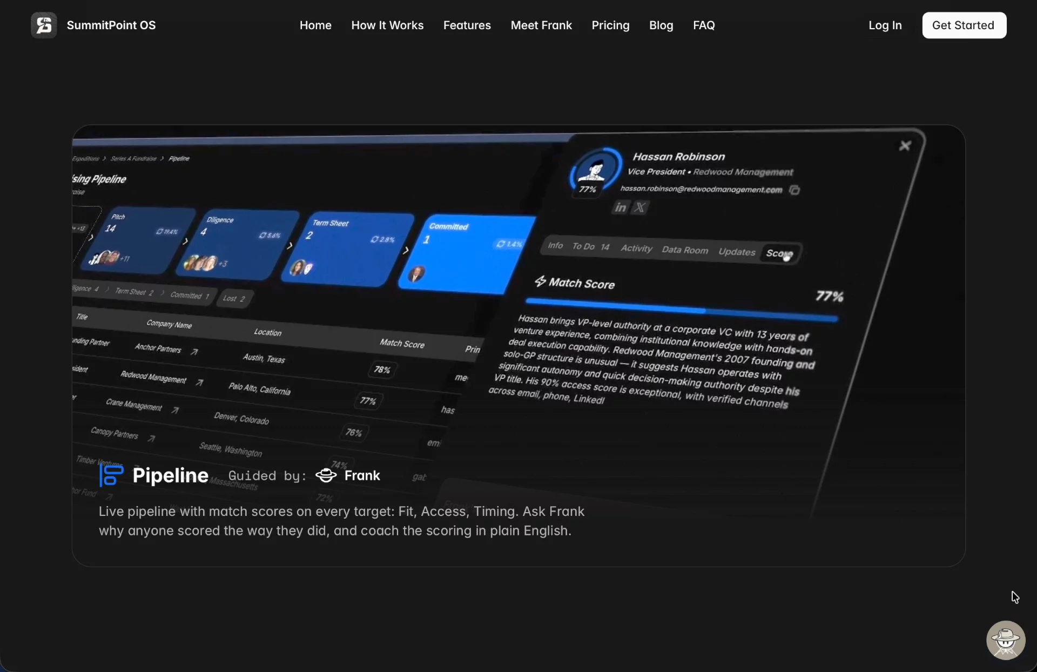The height and width of the screenshot is (672, 1037).
Task: Click the 78% match score badge
Action: point(382,370)
